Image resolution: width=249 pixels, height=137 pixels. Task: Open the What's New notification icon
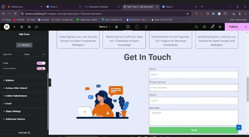tap(212, 27)
